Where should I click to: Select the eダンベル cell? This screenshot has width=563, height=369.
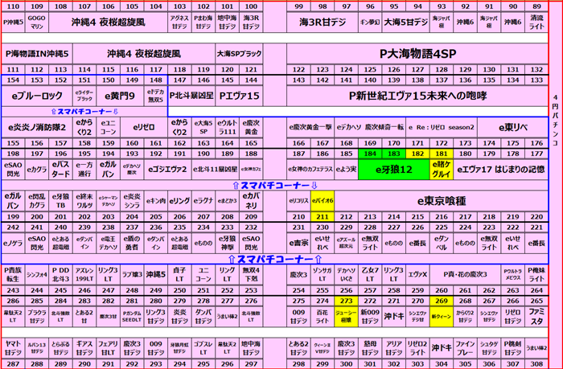442,243
